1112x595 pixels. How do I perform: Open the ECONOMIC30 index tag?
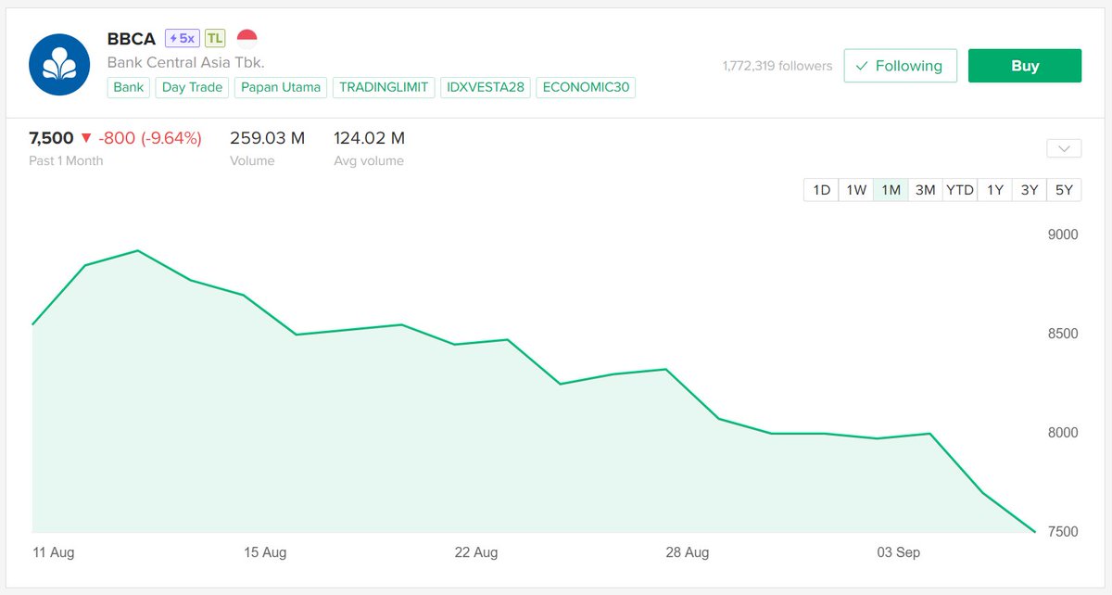[x=586, y=87]
